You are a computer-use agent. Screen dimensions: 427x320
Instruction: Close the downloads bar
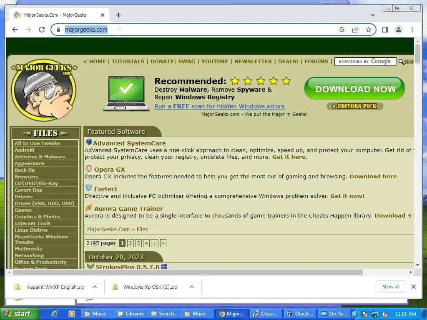413,287
